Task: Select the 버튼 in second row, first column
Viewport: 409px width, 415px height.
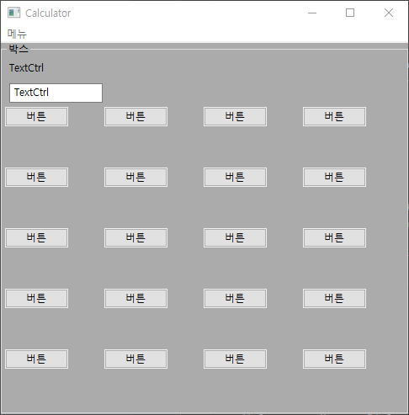Action: tap(36, 177)
